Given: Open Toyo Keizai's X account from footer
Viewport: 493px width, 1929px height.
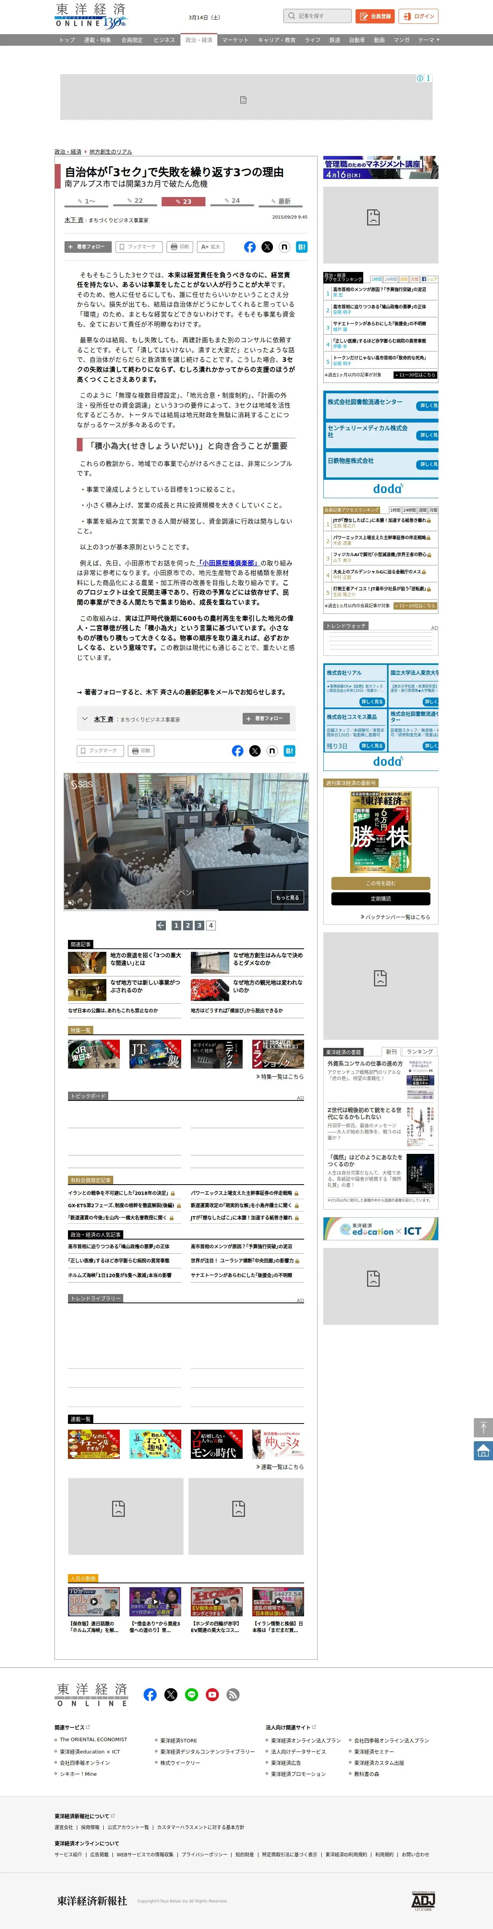Looking at the screenshot, I should 171,1694.
